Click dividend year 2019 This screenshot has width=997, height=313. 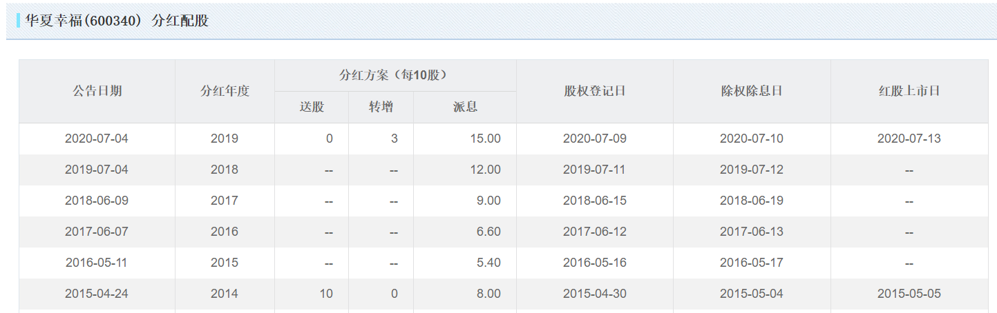[225, 139]
